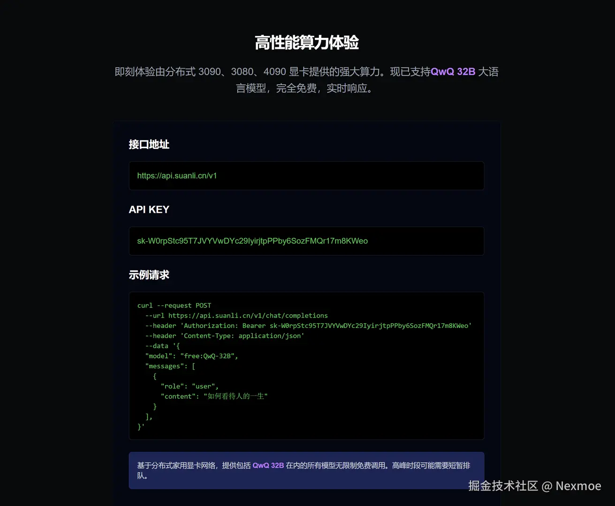Select the 示例请求 heading
615x506 pixels.
[149, 275]
